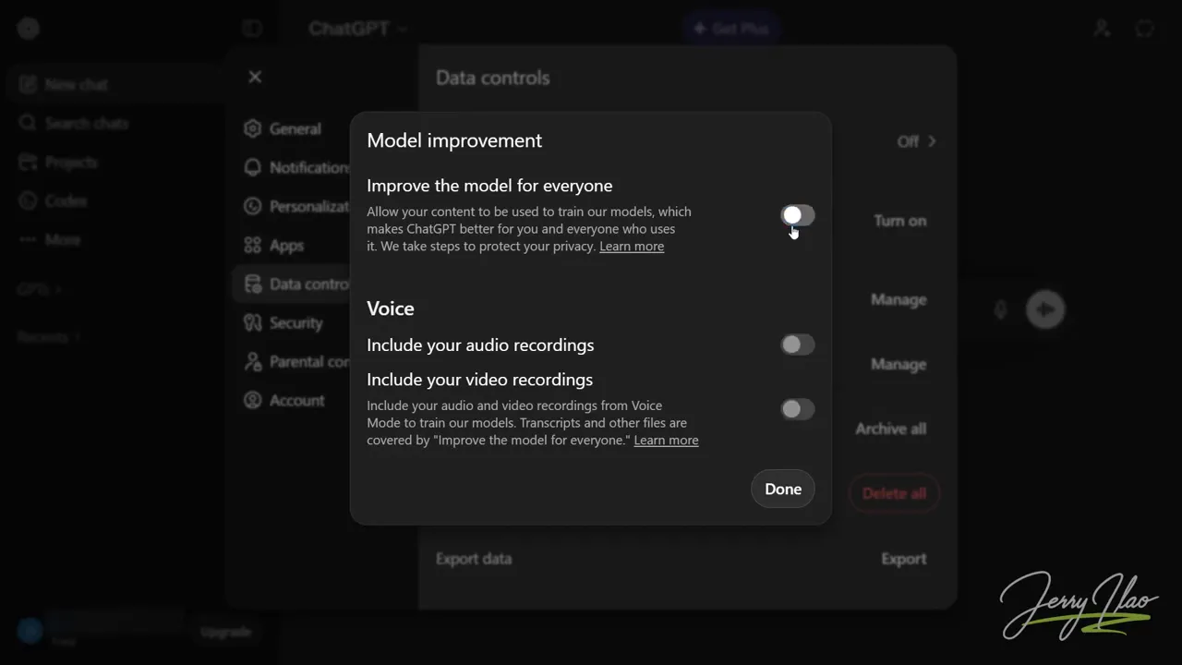Screen dimensions: 1182x665
Task: Click the Get Plus button
Action: (x=730, y=29)
